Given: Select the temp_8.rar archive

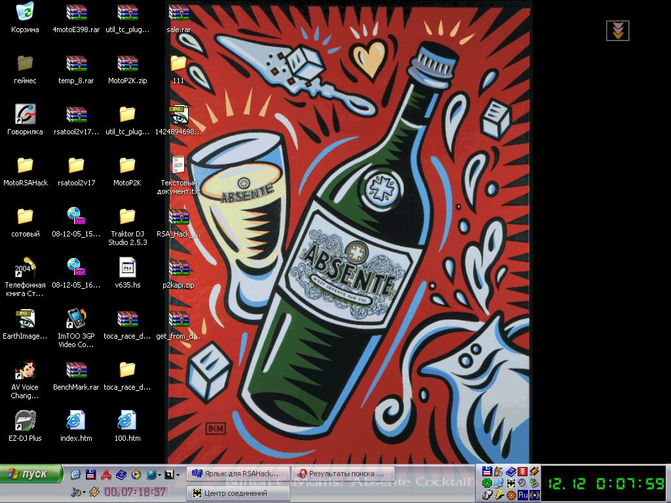Looking at the screenshot, I should tap(76, 68).
